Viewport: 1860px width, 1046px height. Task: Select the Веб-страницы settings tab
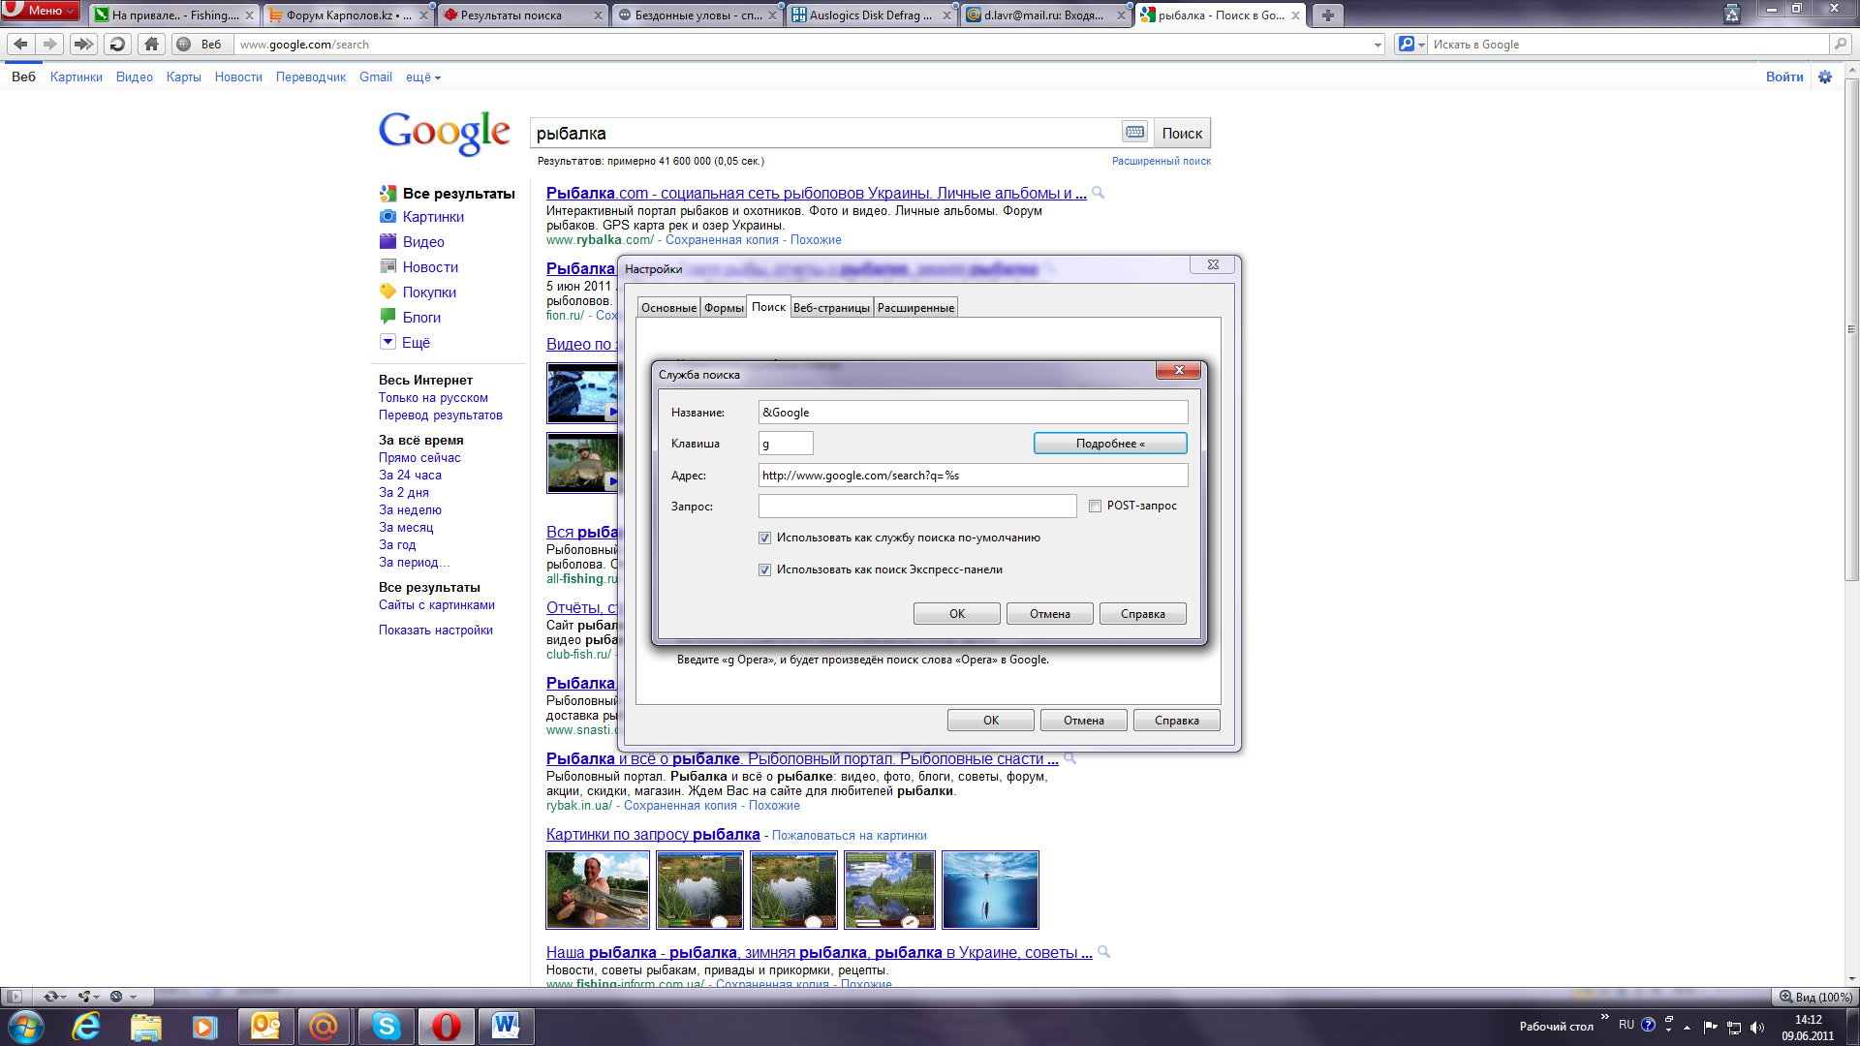tap(831, 308)
